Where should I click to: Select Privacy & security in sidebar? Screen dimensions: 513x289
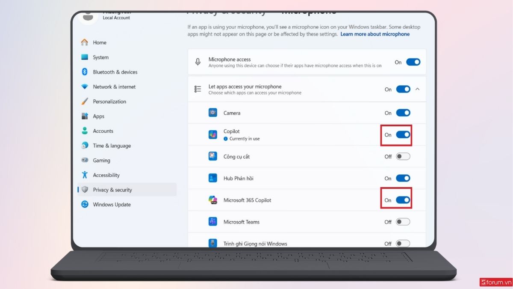point(127,190)
